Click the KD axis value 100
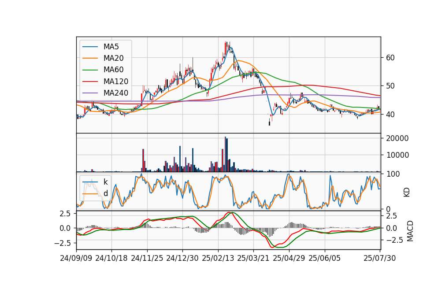Screen dimensions: 423x304 (x=393, y=174)
